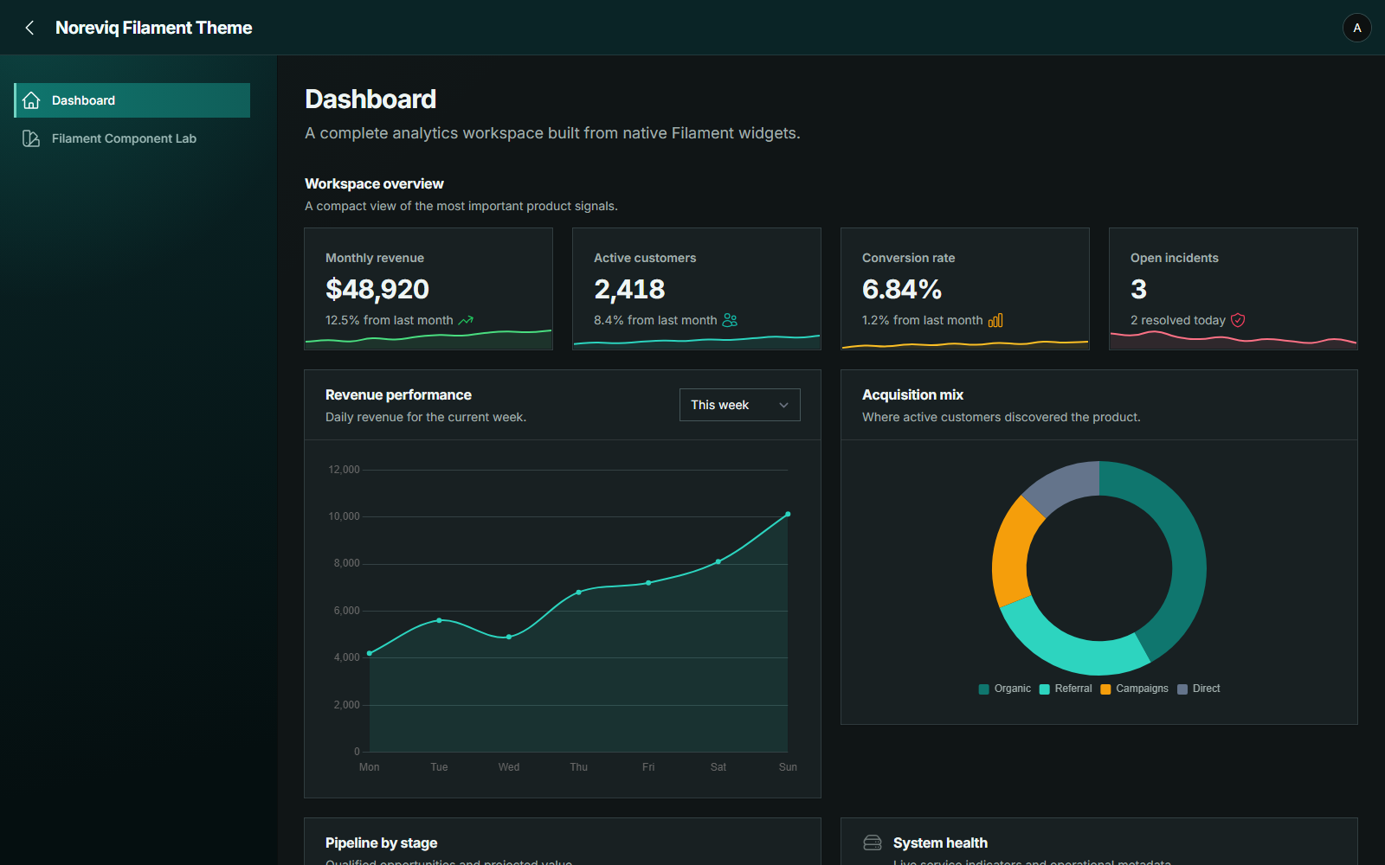Viewport: 1385px width, 865px height.
Task: Toggle Campaigns legend swatch
Action: [x=1105, y=689]
